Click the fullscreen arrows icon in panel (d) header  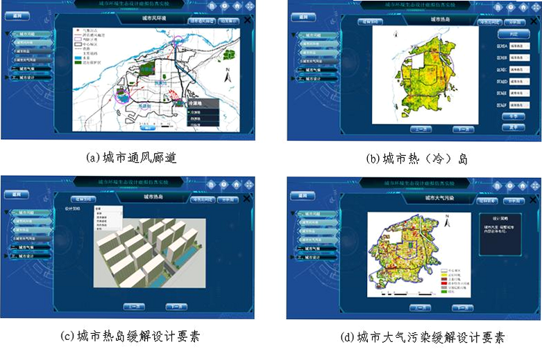pyautogui.click(x=535, y=186)
